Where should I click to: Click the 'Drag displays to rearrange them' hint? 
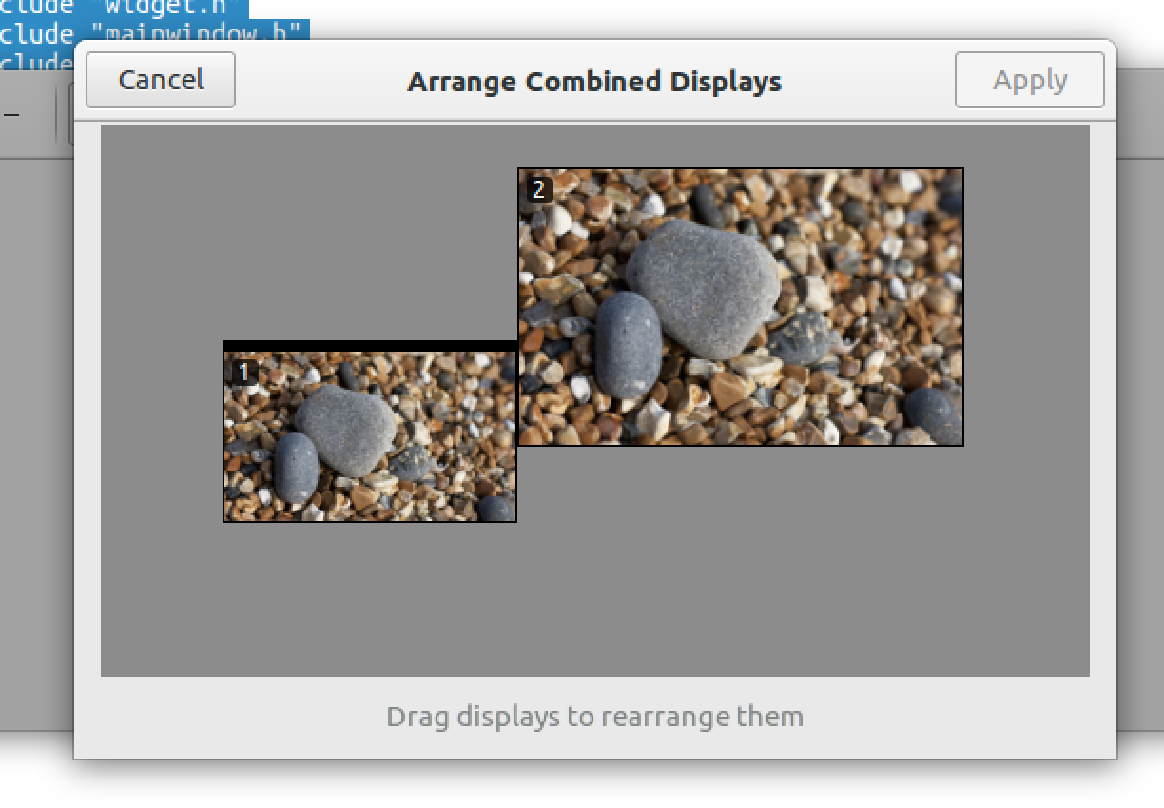pos(594,716)
